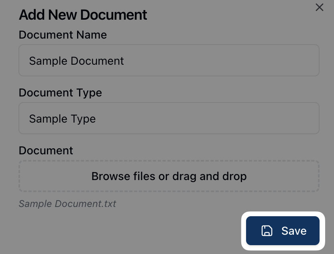
Task: Click the Document Type label
Action: coord(60,93)
